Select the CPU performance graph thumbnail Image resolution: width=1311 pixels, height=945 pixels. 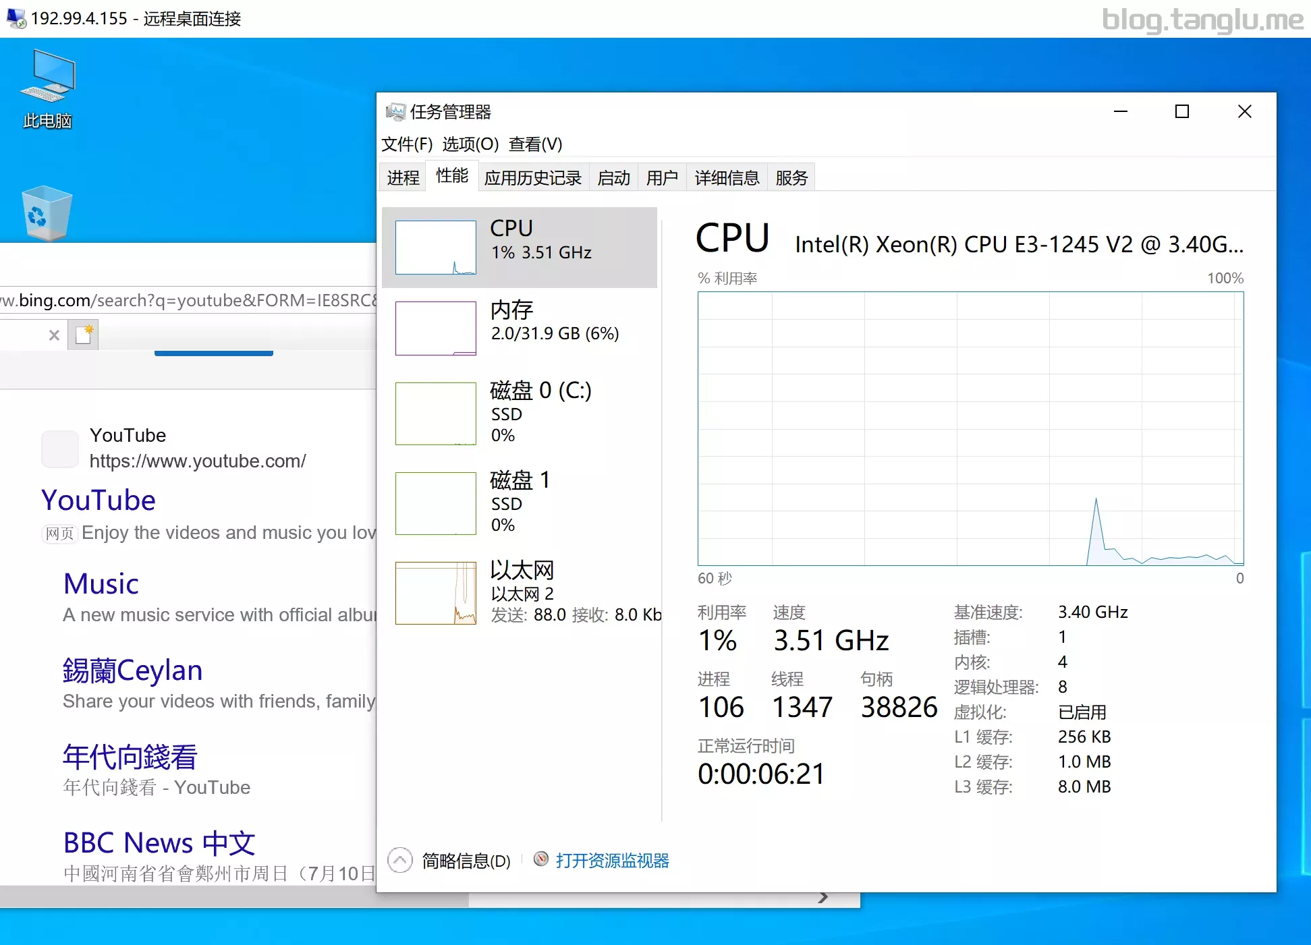[x=435, y=248]
